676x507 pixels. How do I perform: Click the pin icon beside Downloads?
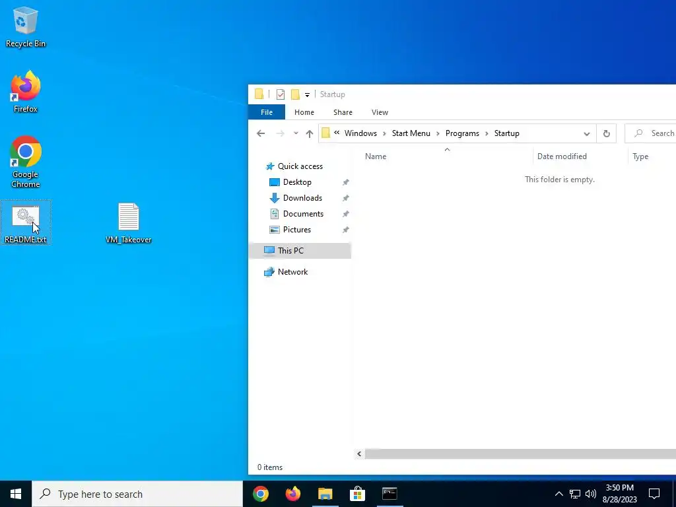345,198
